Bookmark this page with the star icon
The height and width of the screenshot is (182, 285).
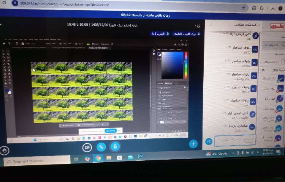(244, 8)
